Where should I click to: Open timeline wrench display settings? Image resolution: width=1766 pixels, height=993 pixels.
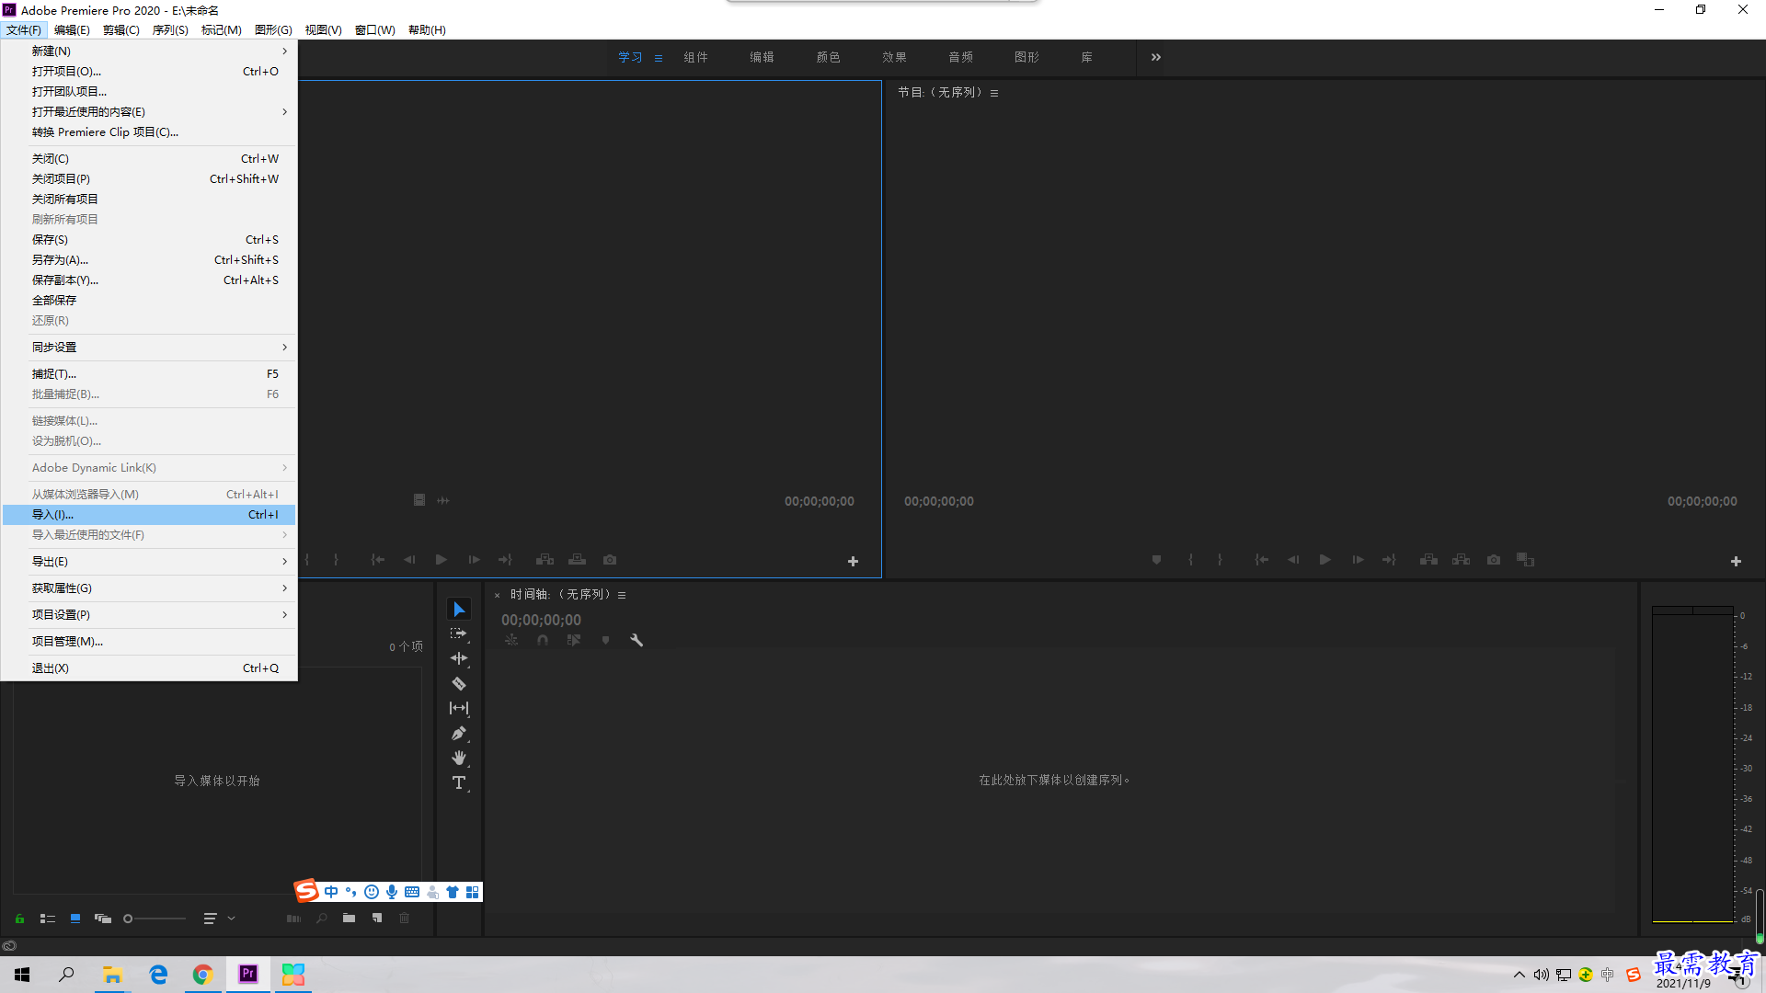[636, 640]
